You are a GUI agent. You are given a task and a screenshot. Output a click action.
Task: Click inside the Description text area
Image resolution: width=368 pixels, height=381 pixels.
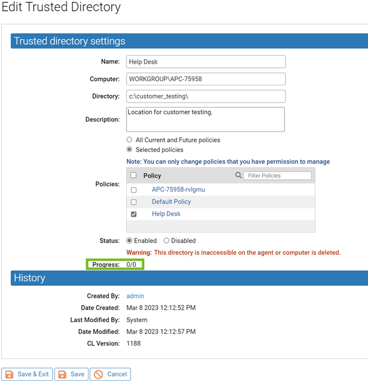[x=206, y=119]
